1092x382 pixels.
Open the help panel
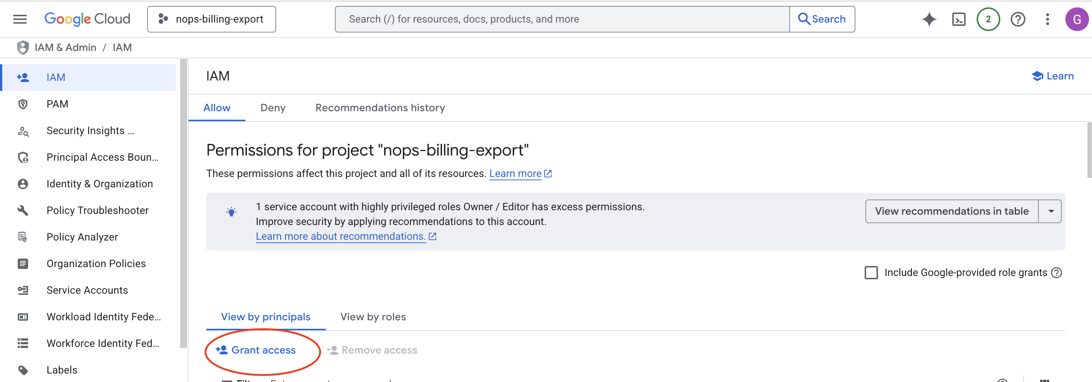point(1018,18)
